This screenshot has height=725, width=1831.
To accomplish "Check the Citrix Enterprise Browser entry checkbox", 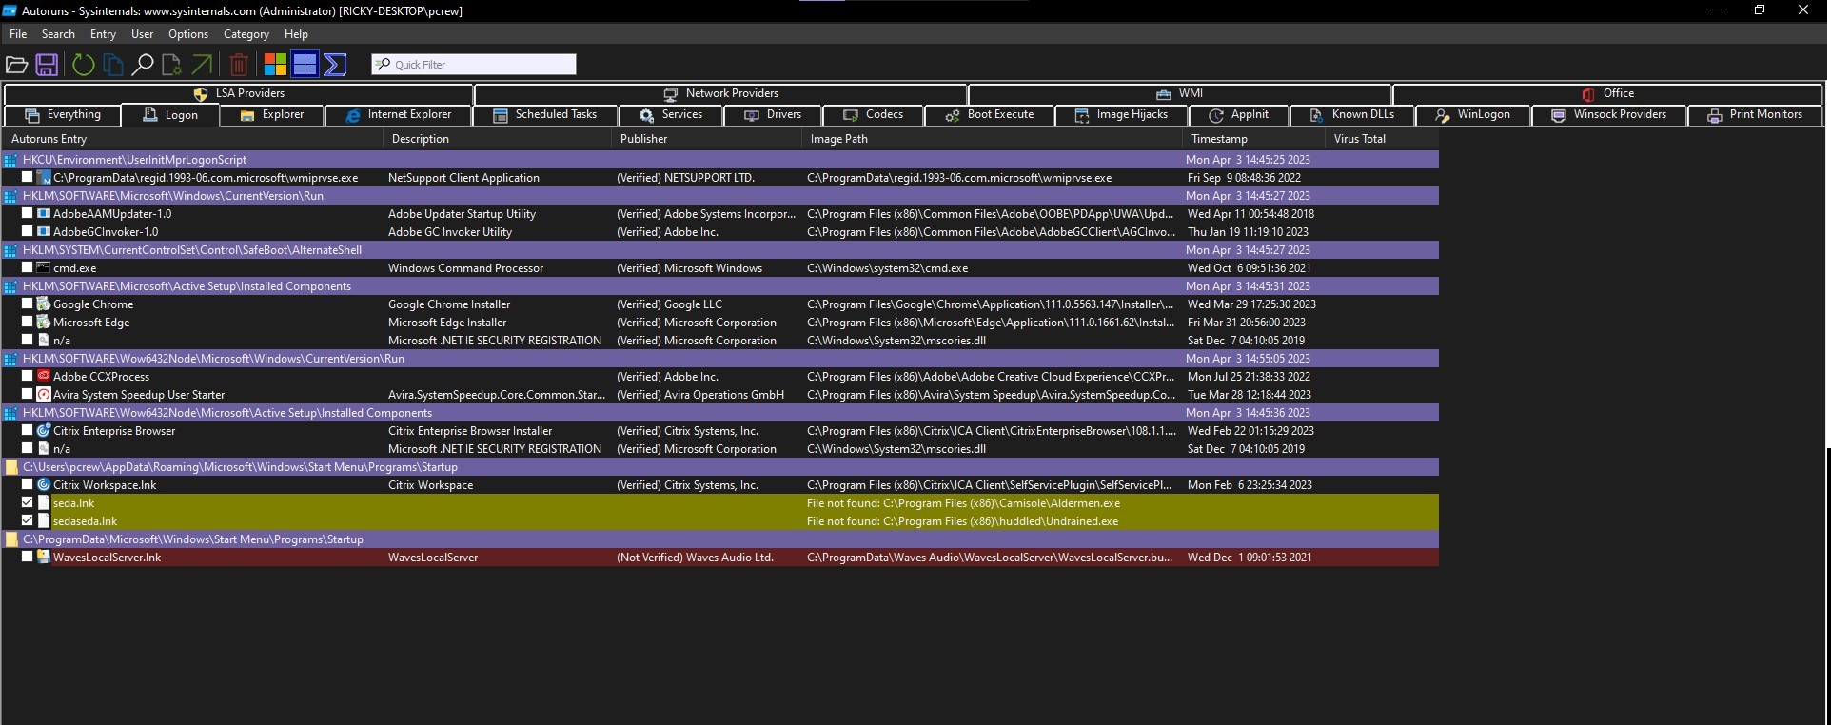I will [x=28, y=430].
